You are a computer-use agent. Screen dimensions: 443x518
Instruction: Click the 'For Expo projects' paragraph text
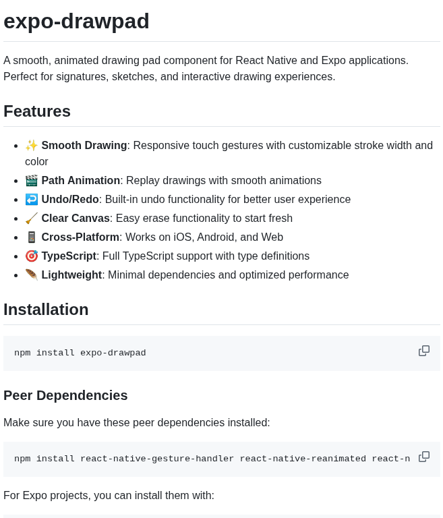[x=109, y=496]
